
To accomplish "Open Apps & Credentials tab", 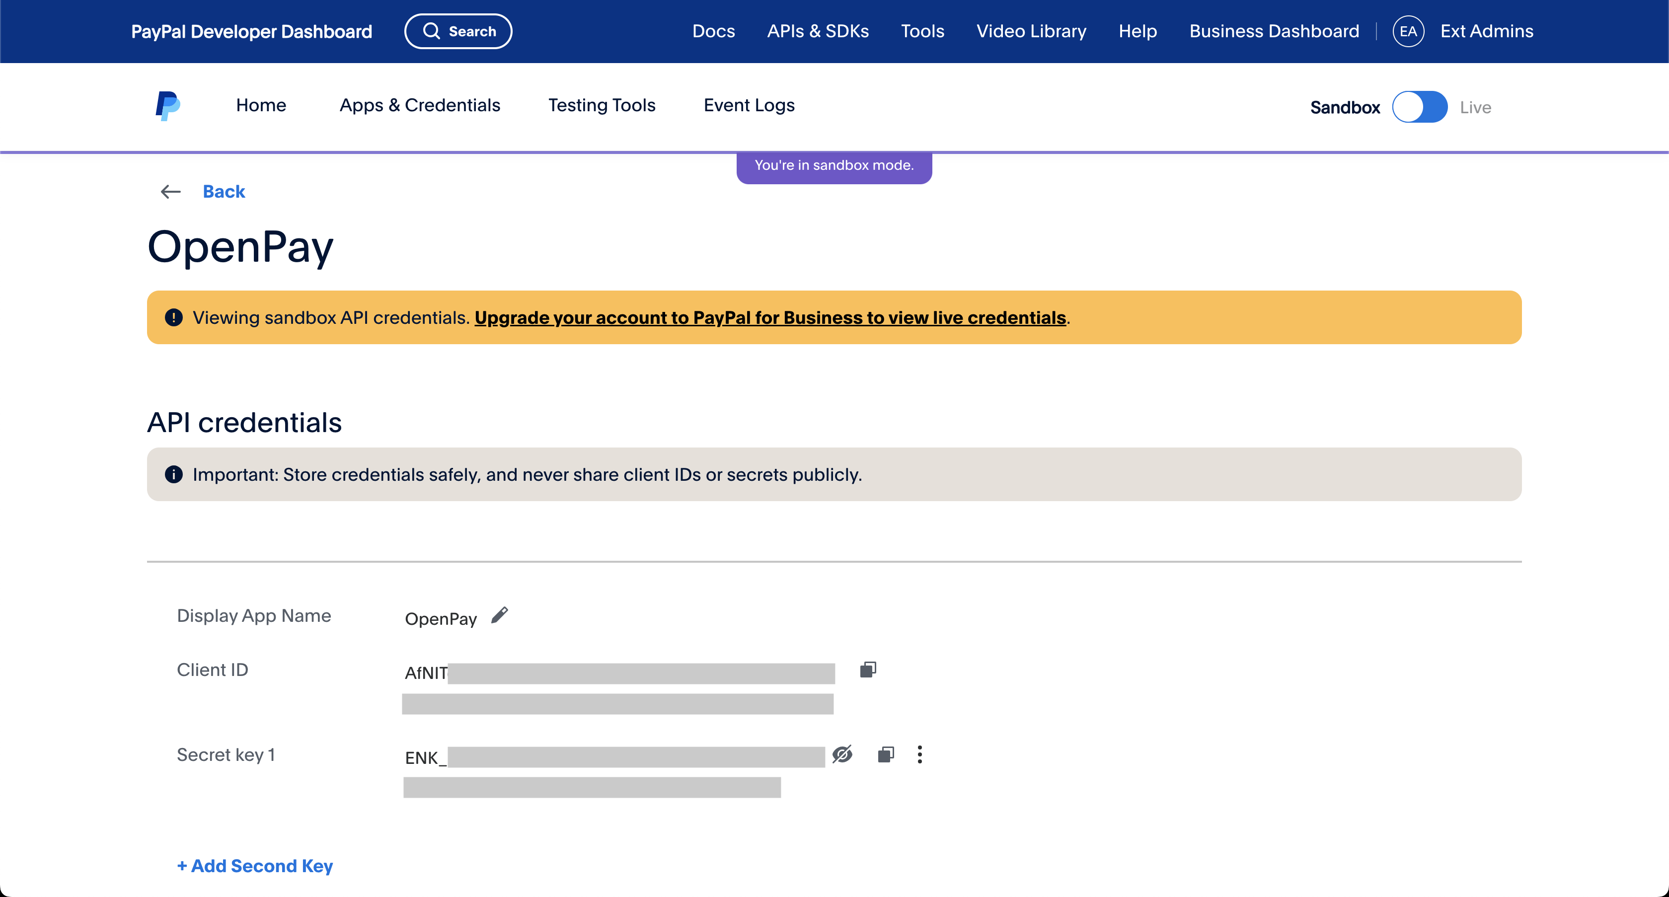I will [420, 105].
